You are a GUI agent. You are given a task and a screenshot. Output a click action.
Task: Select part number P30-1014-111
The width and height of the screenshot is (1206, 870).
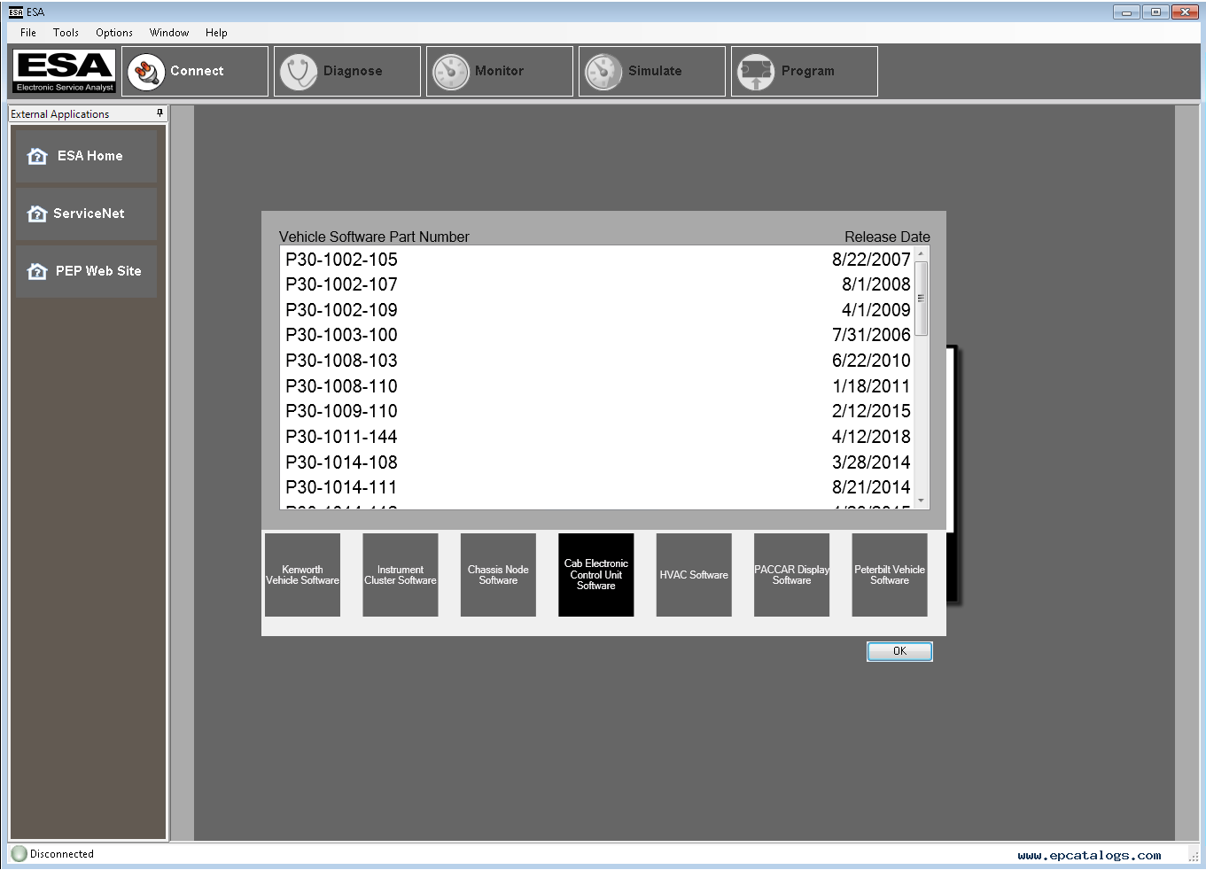(341, 487)
